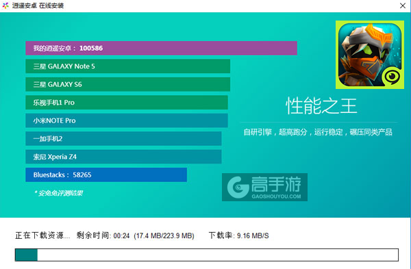Select the 三星 GALAXY S6 bar

click(x=127, y=84)
